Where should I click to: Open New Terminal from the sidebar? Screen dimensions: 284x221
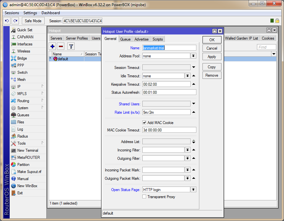coord(27,150)
